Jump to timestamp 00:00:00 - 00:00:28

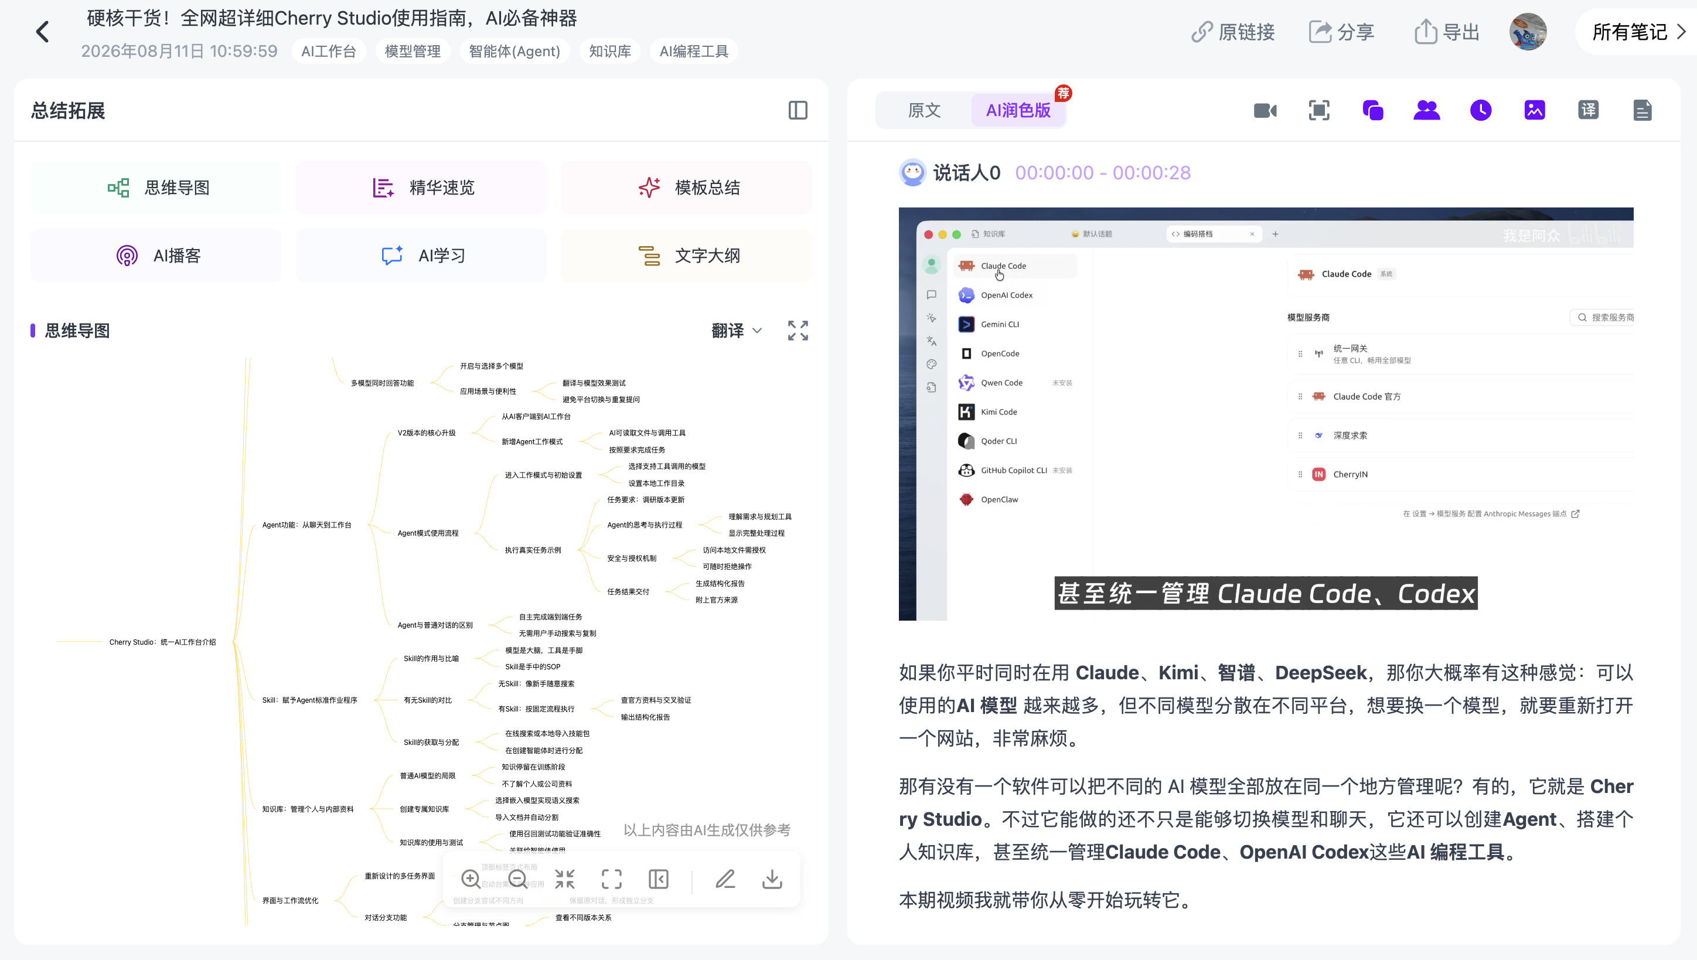click(1103, 173)
